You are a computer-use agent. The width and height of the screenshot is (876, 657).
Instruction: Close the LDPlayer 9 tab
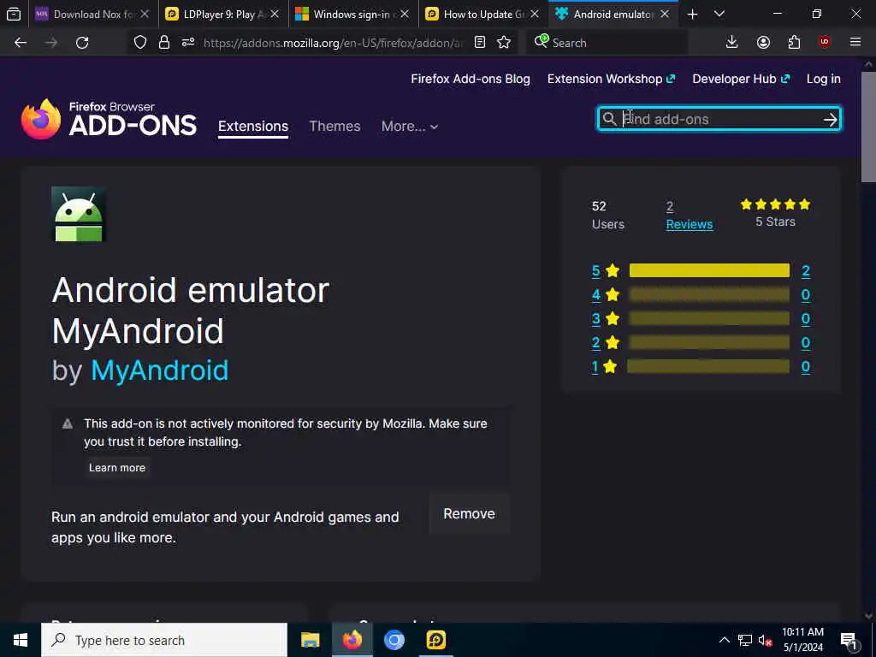click(275, 14)
